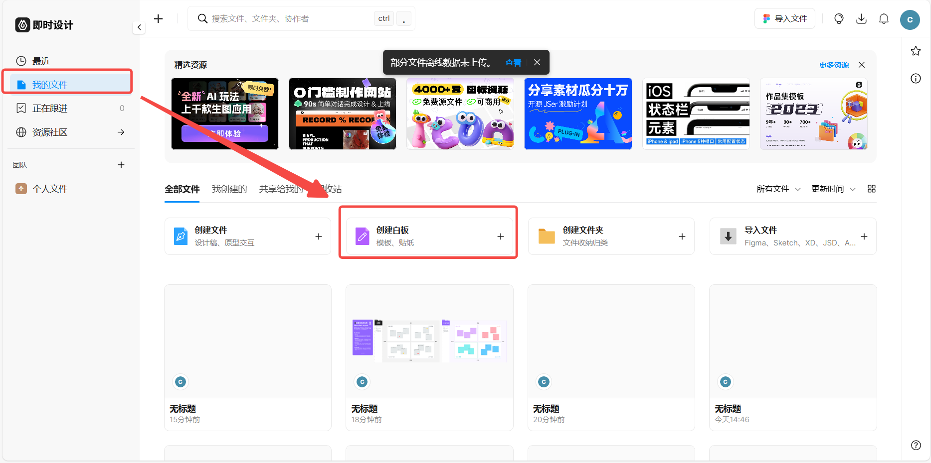Click the 18分钟前 timestamp text
Viewport: 931px width, 463px height.
(x=367, y=420)
